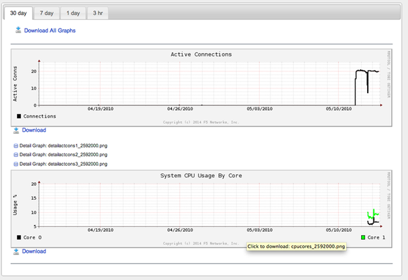Click icon beside detailactcons2_2592000.png
This screenshot has width=408, height=280.
point(16,155)
